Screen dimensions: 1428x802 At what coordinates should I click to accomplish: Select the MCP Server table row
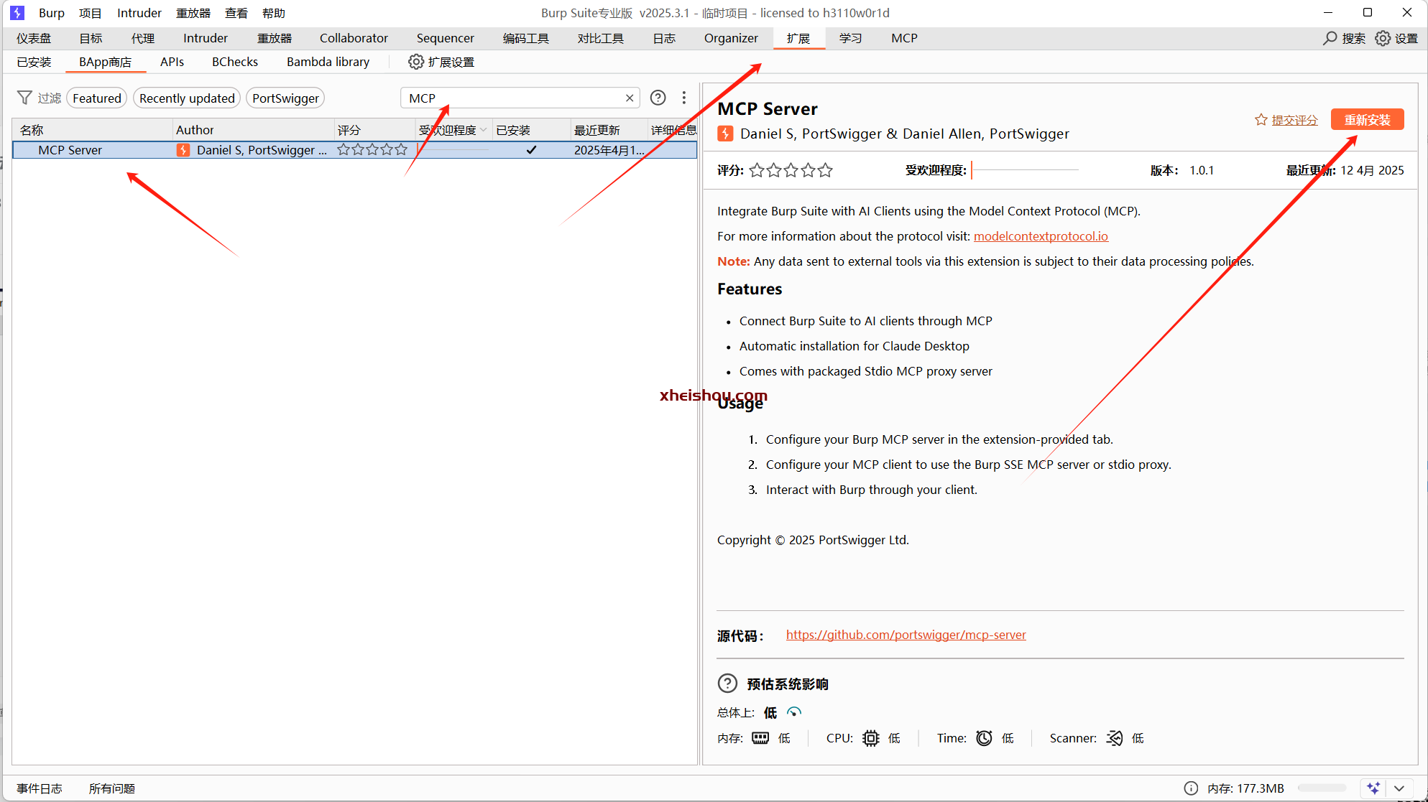pyautogui.click(x=354, y=150)
